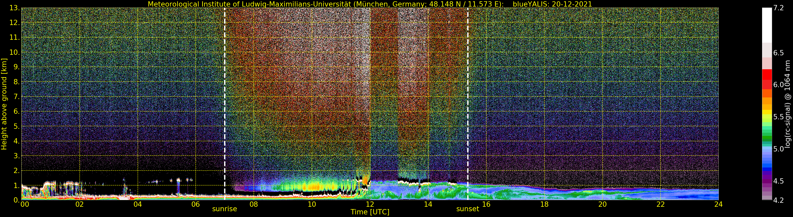Click the colorbar tick value 7.2

coord(778,8)
